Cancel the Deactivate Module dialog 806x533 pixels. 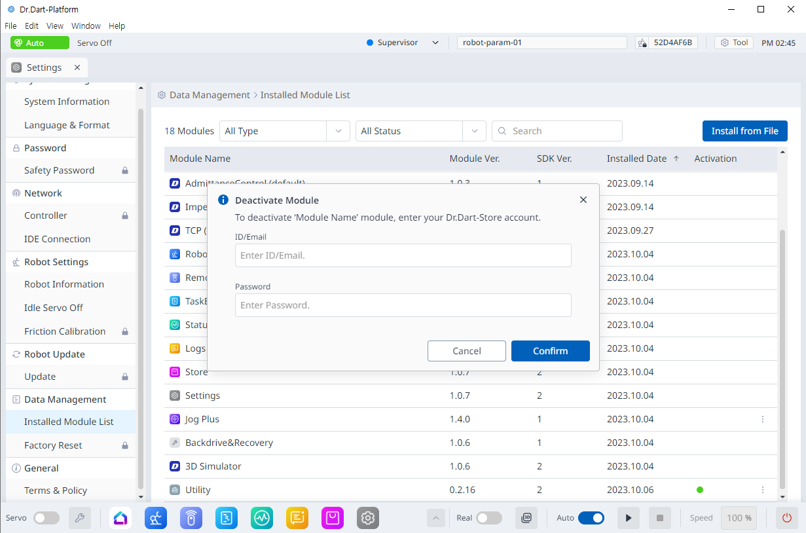pos(466,351)
